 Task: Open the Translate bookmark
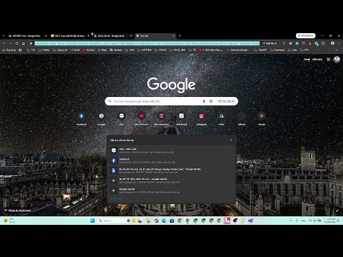(116, 50)
